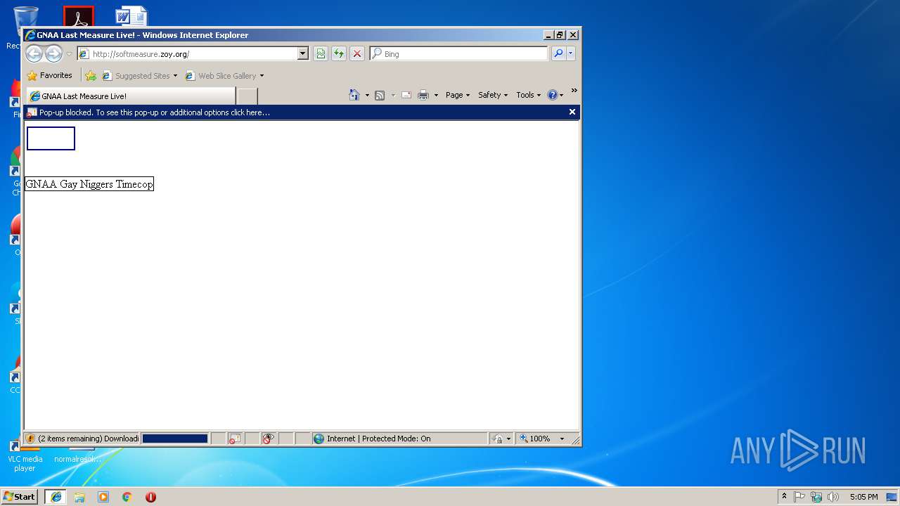Open a new blank tab
The image size is (900, 506).
point(247,96)
